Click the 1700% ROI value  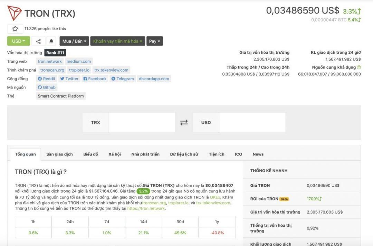(314, 199)
